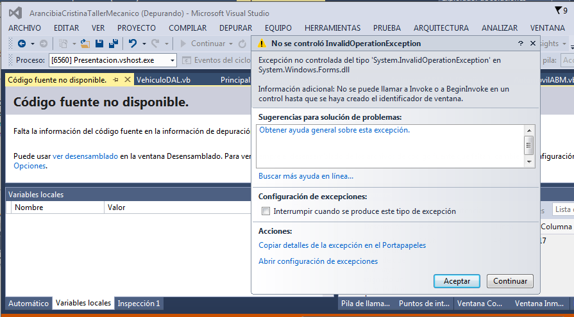Open the PRUEBA menu

tap(387, 28)
